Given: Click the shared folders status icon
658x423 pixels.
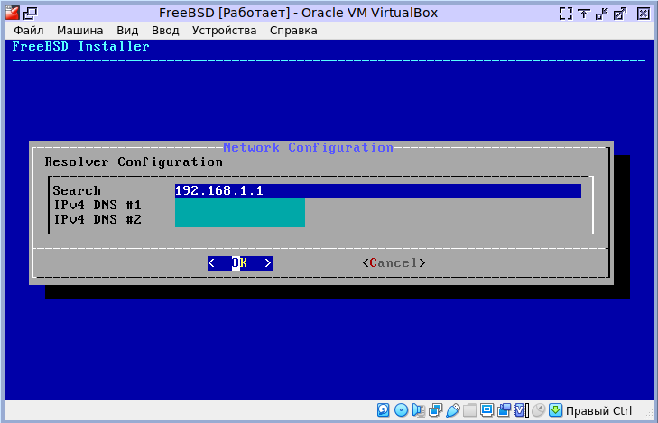Looking at the screenshot, I should [470, 410].
